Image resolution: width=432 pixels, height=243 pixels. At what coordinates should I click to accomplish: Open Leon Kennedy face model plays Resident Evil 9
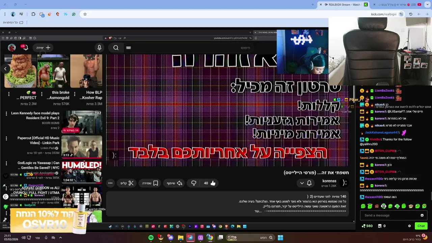35,115
